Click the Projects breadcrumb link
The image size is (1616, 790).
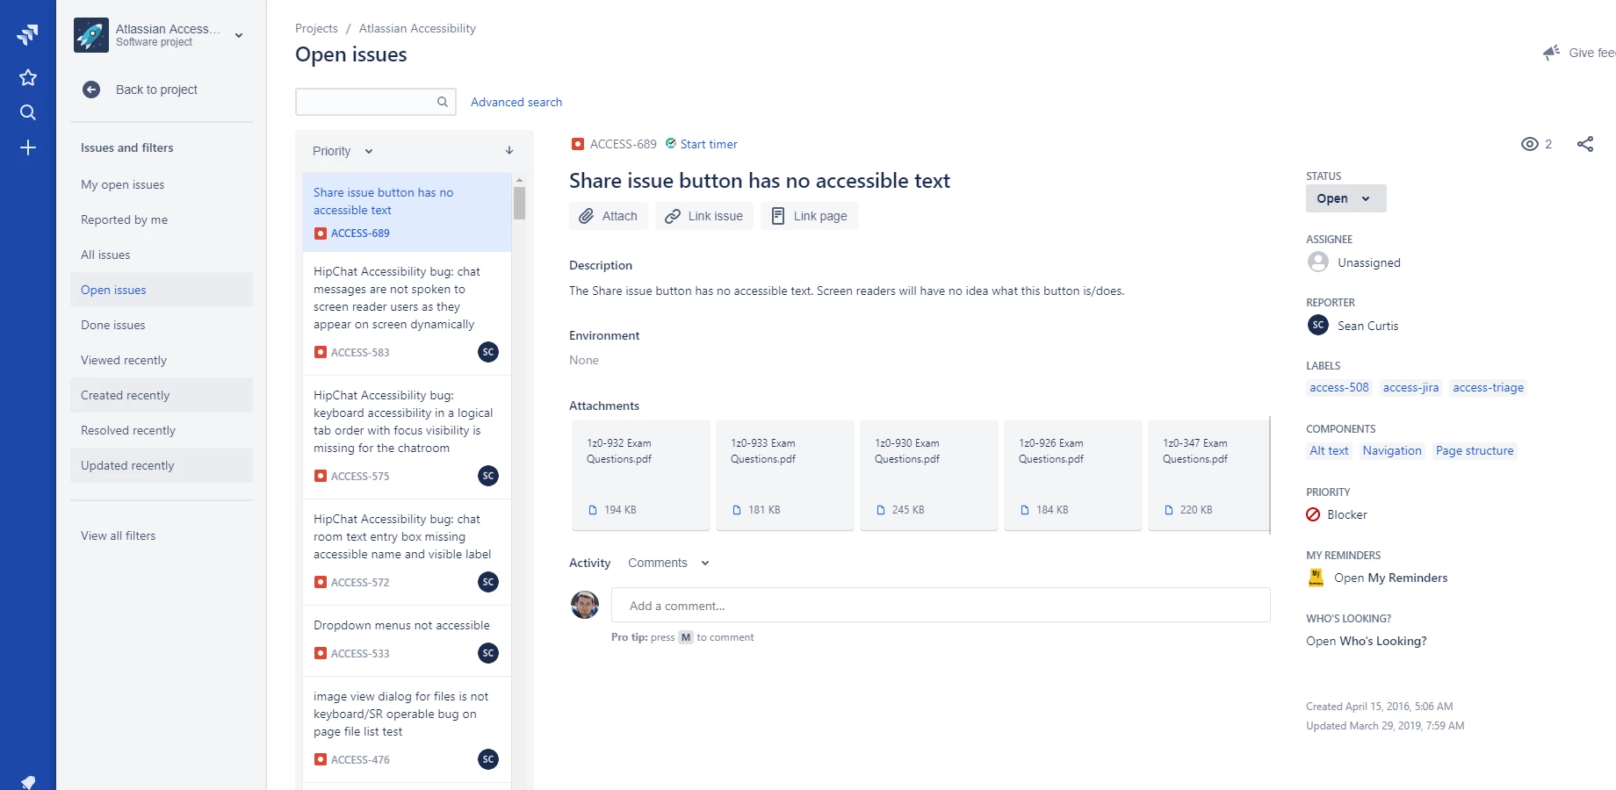316,28
